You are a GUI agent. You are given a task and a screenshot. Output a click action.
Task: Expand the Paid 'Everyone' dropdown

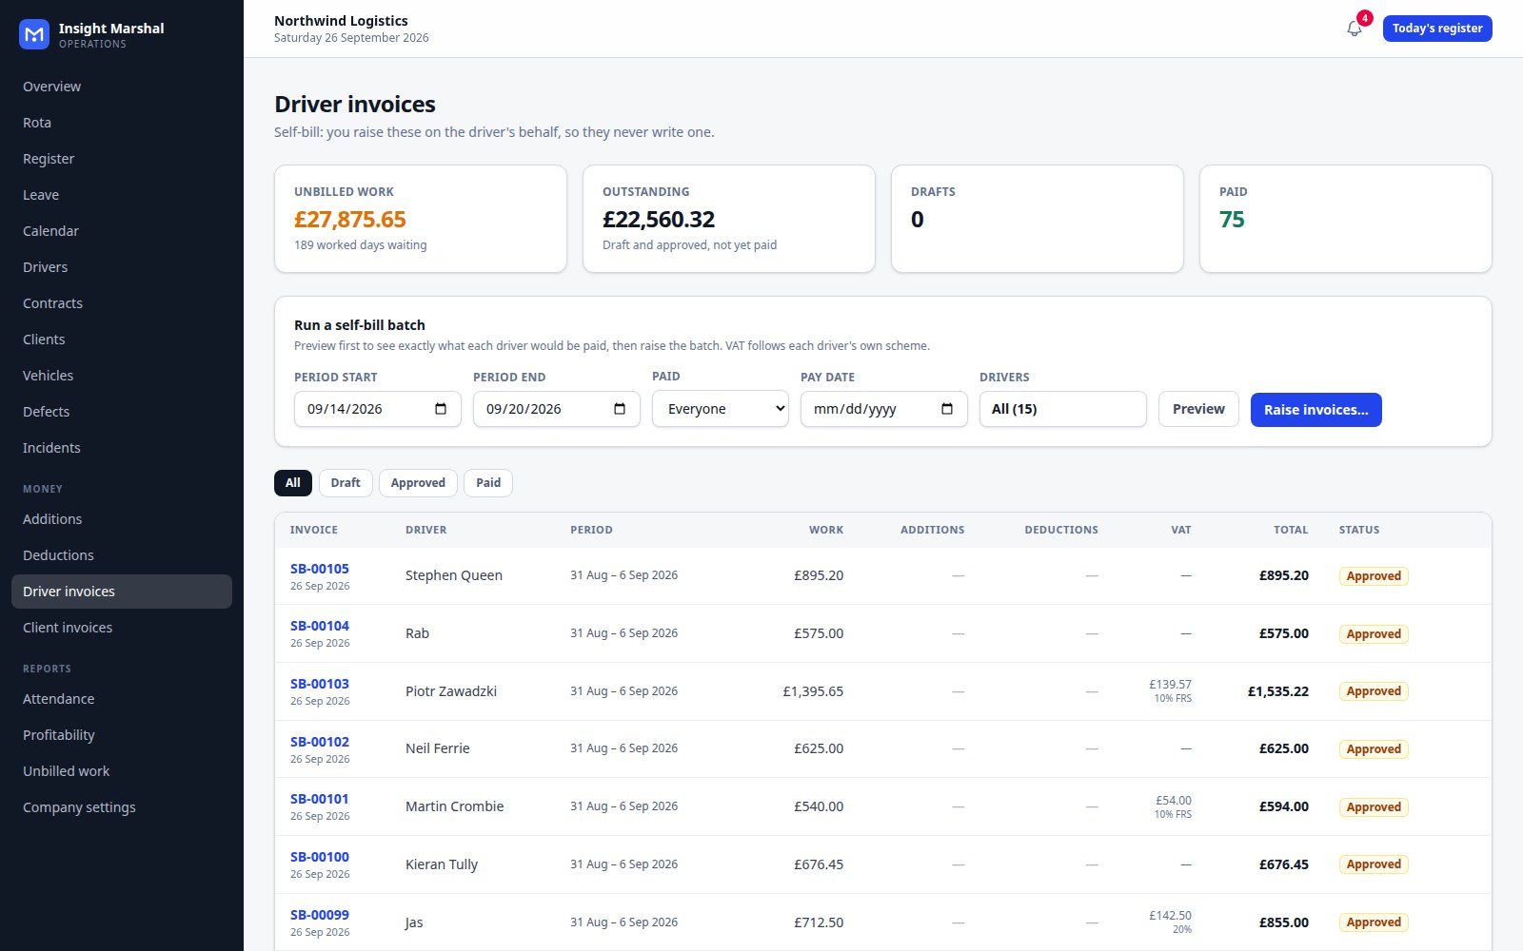[x=721, y=409]
